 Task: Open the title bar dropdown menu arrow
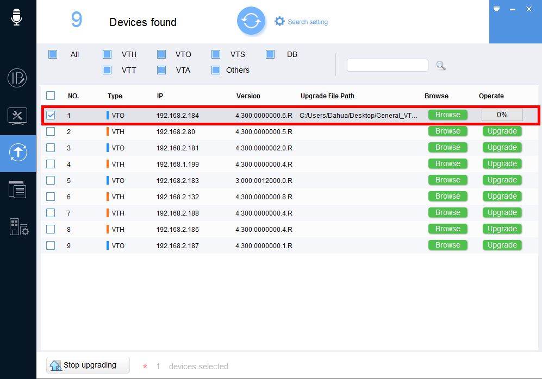496,9
